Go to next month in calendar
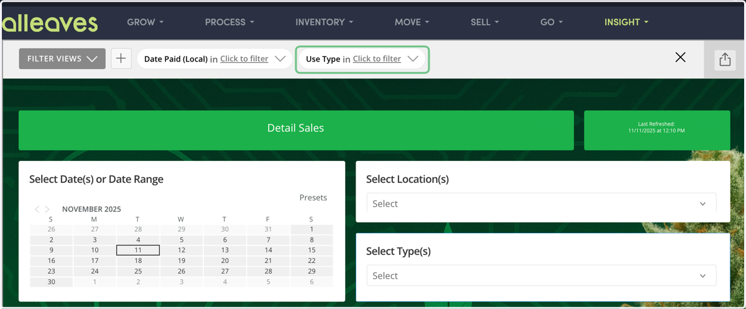The width and height of the screenshot is (746, 309). [47, 210]
